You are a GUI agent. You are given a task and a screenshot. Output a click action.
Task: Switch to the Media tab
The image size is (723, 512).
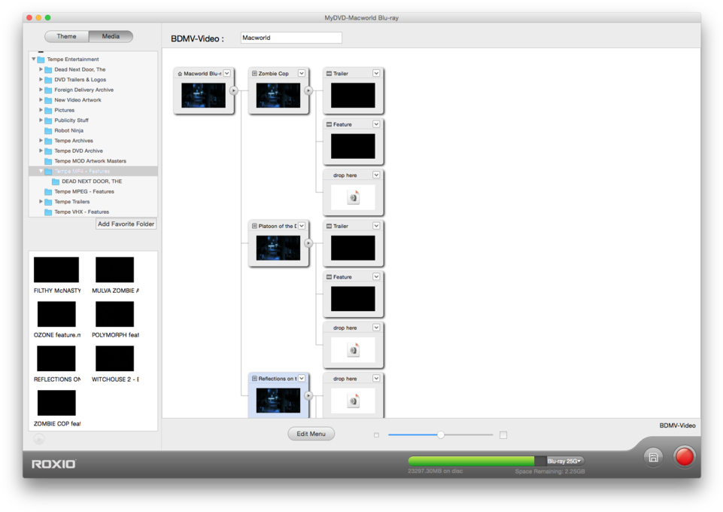tap(111, 36)
